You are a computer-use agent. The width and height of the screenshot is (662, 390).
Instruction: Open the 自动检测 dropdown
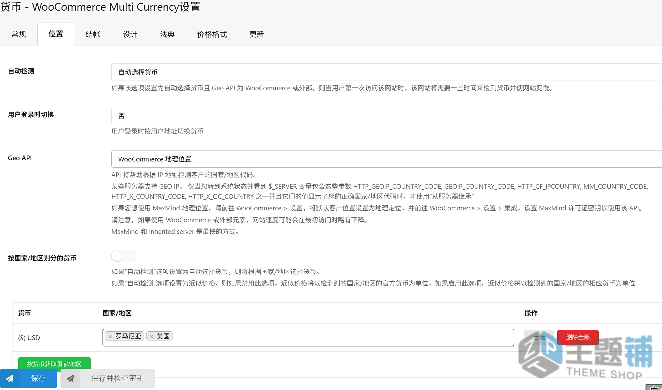tap(386, 72)
